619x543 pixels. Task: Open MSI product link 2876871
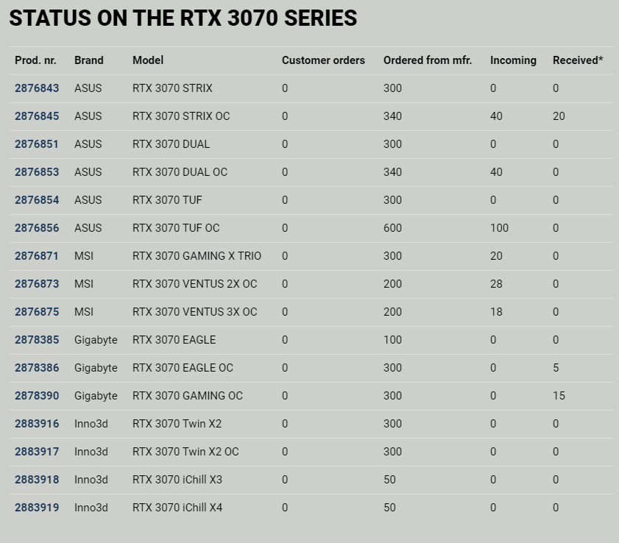click(x=37, y=256)
